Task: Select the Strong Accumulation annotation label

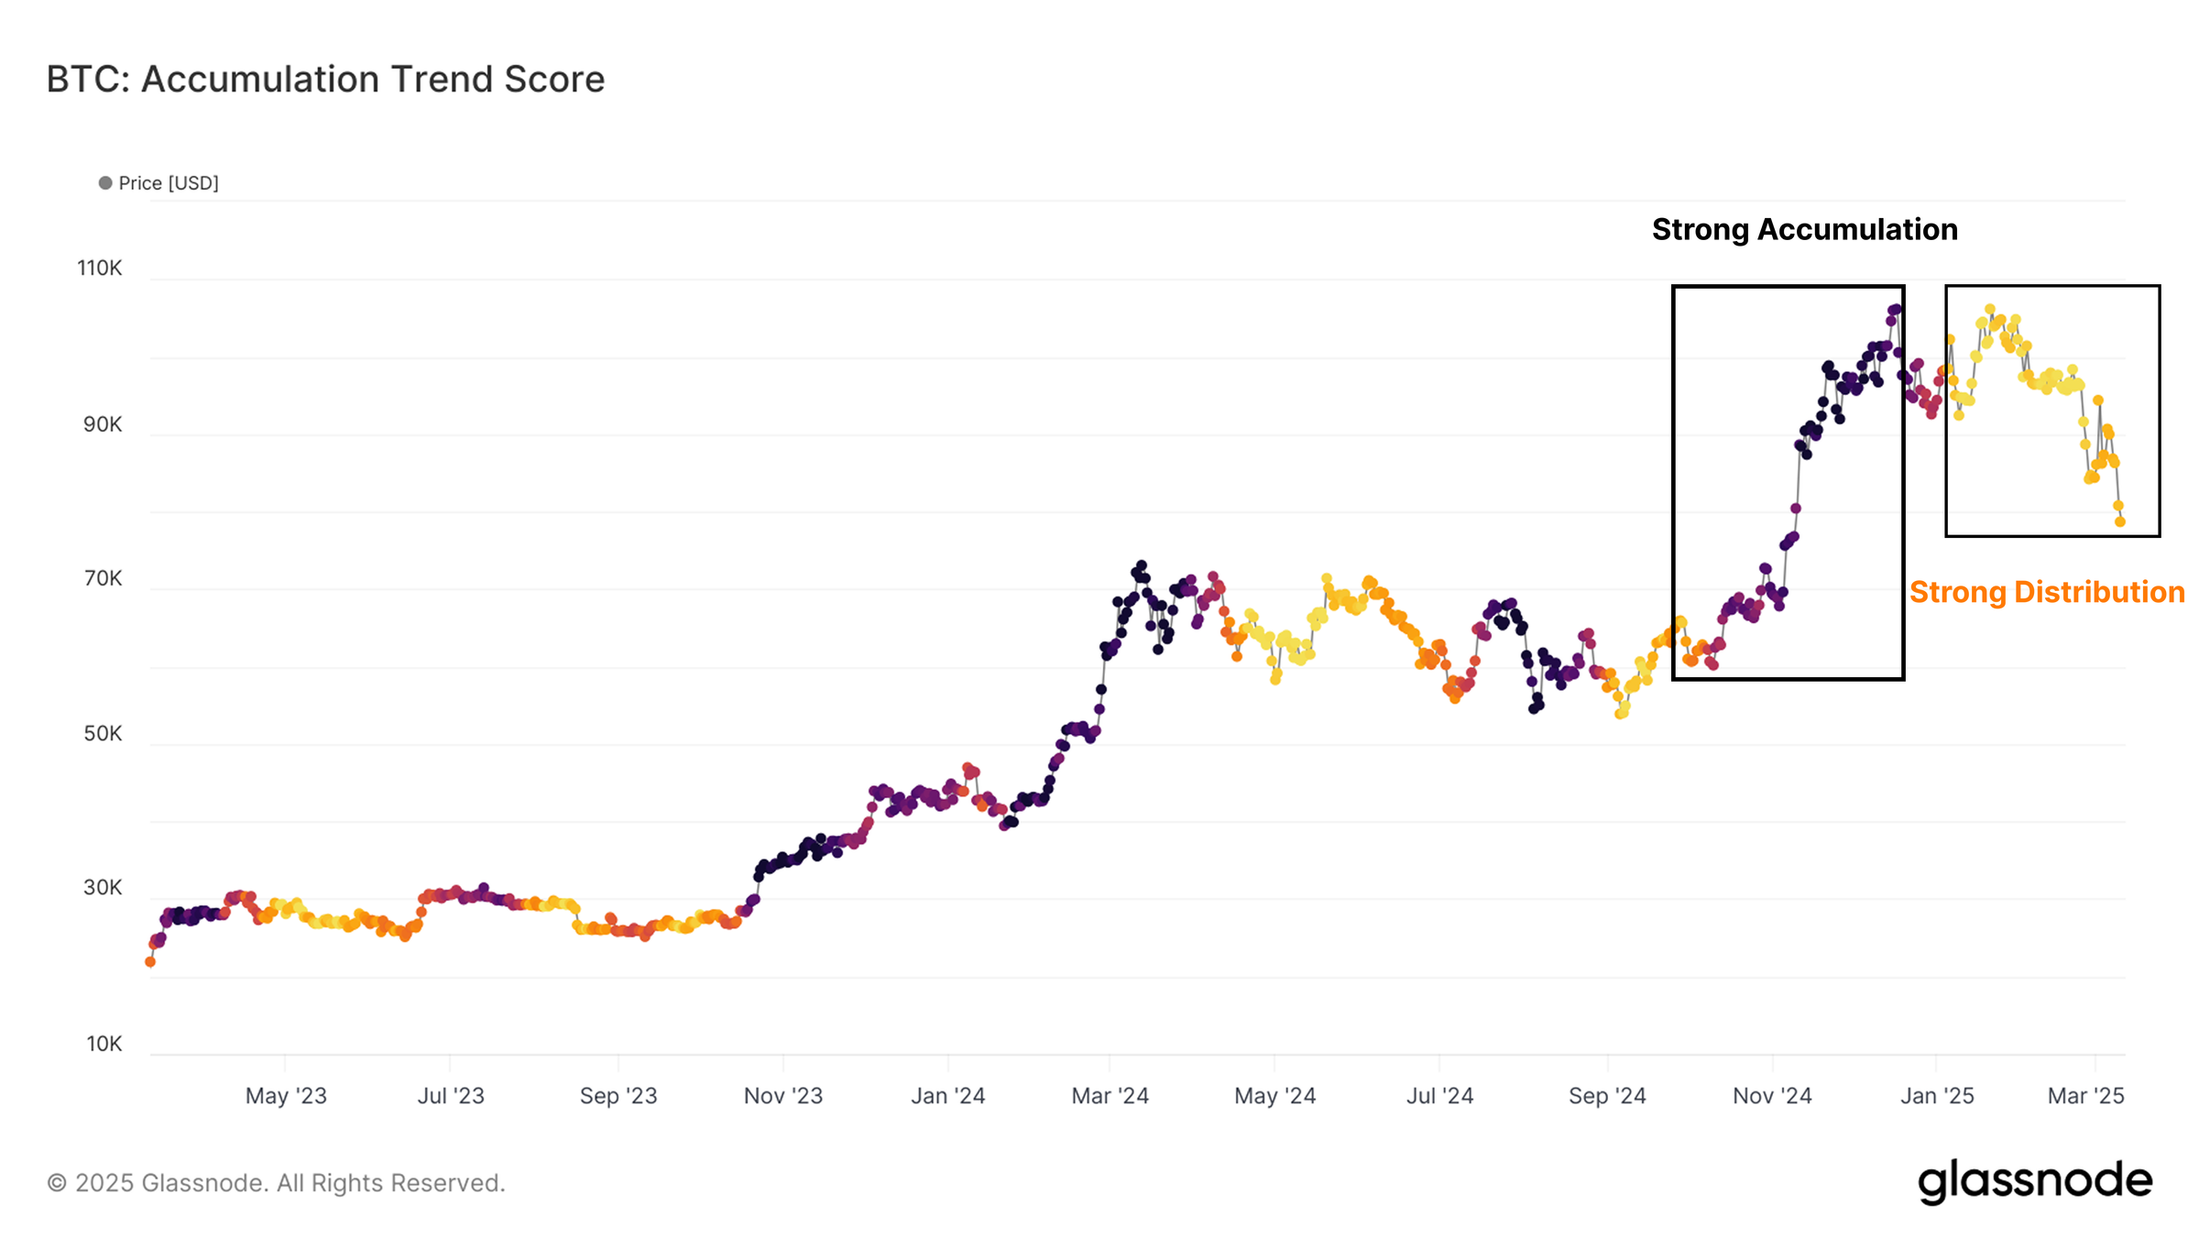Action: point(1804,229)
